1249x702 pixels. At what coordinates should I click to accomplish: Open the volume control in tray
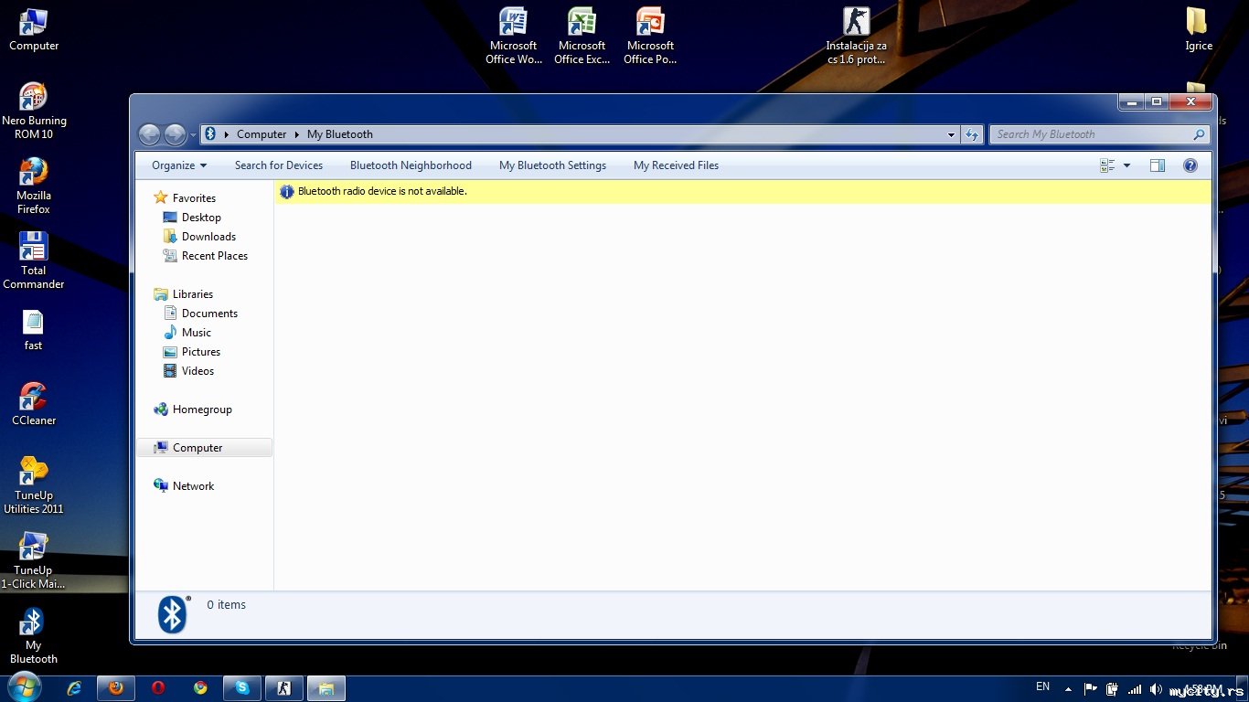1157,689
